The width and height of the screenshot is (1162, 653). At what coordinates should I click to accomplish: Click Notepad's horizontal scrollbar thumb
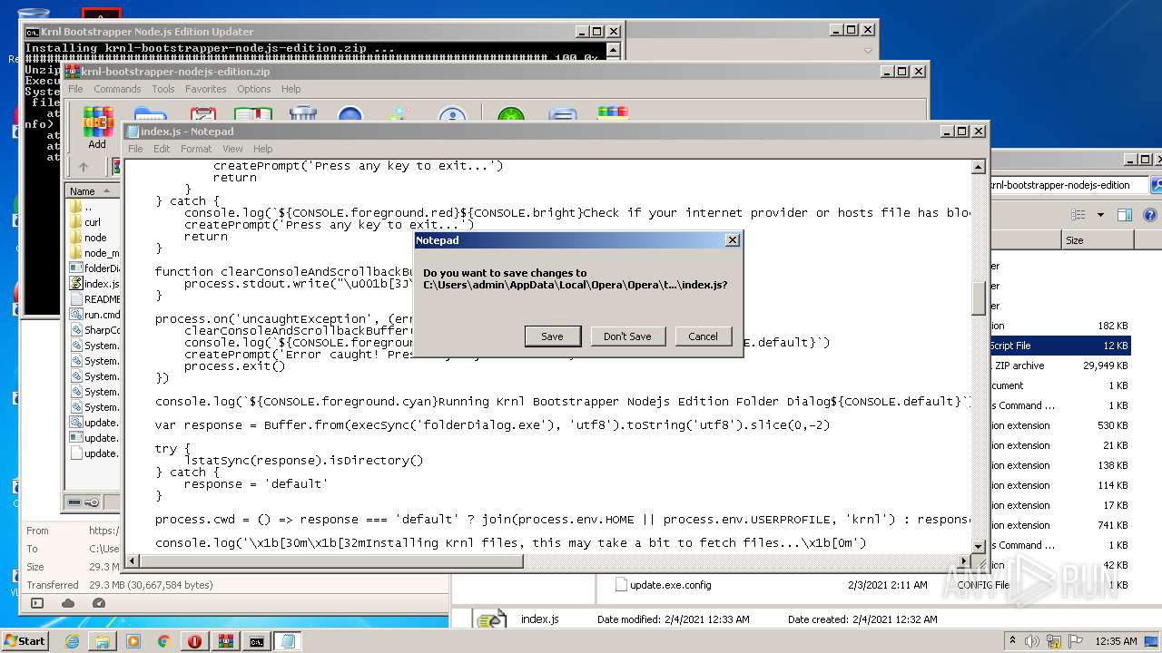coord(330,561)
